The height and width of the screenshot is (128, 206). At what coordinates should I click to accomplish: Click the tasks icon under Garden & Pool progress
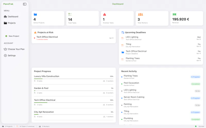tap(35, 93)
